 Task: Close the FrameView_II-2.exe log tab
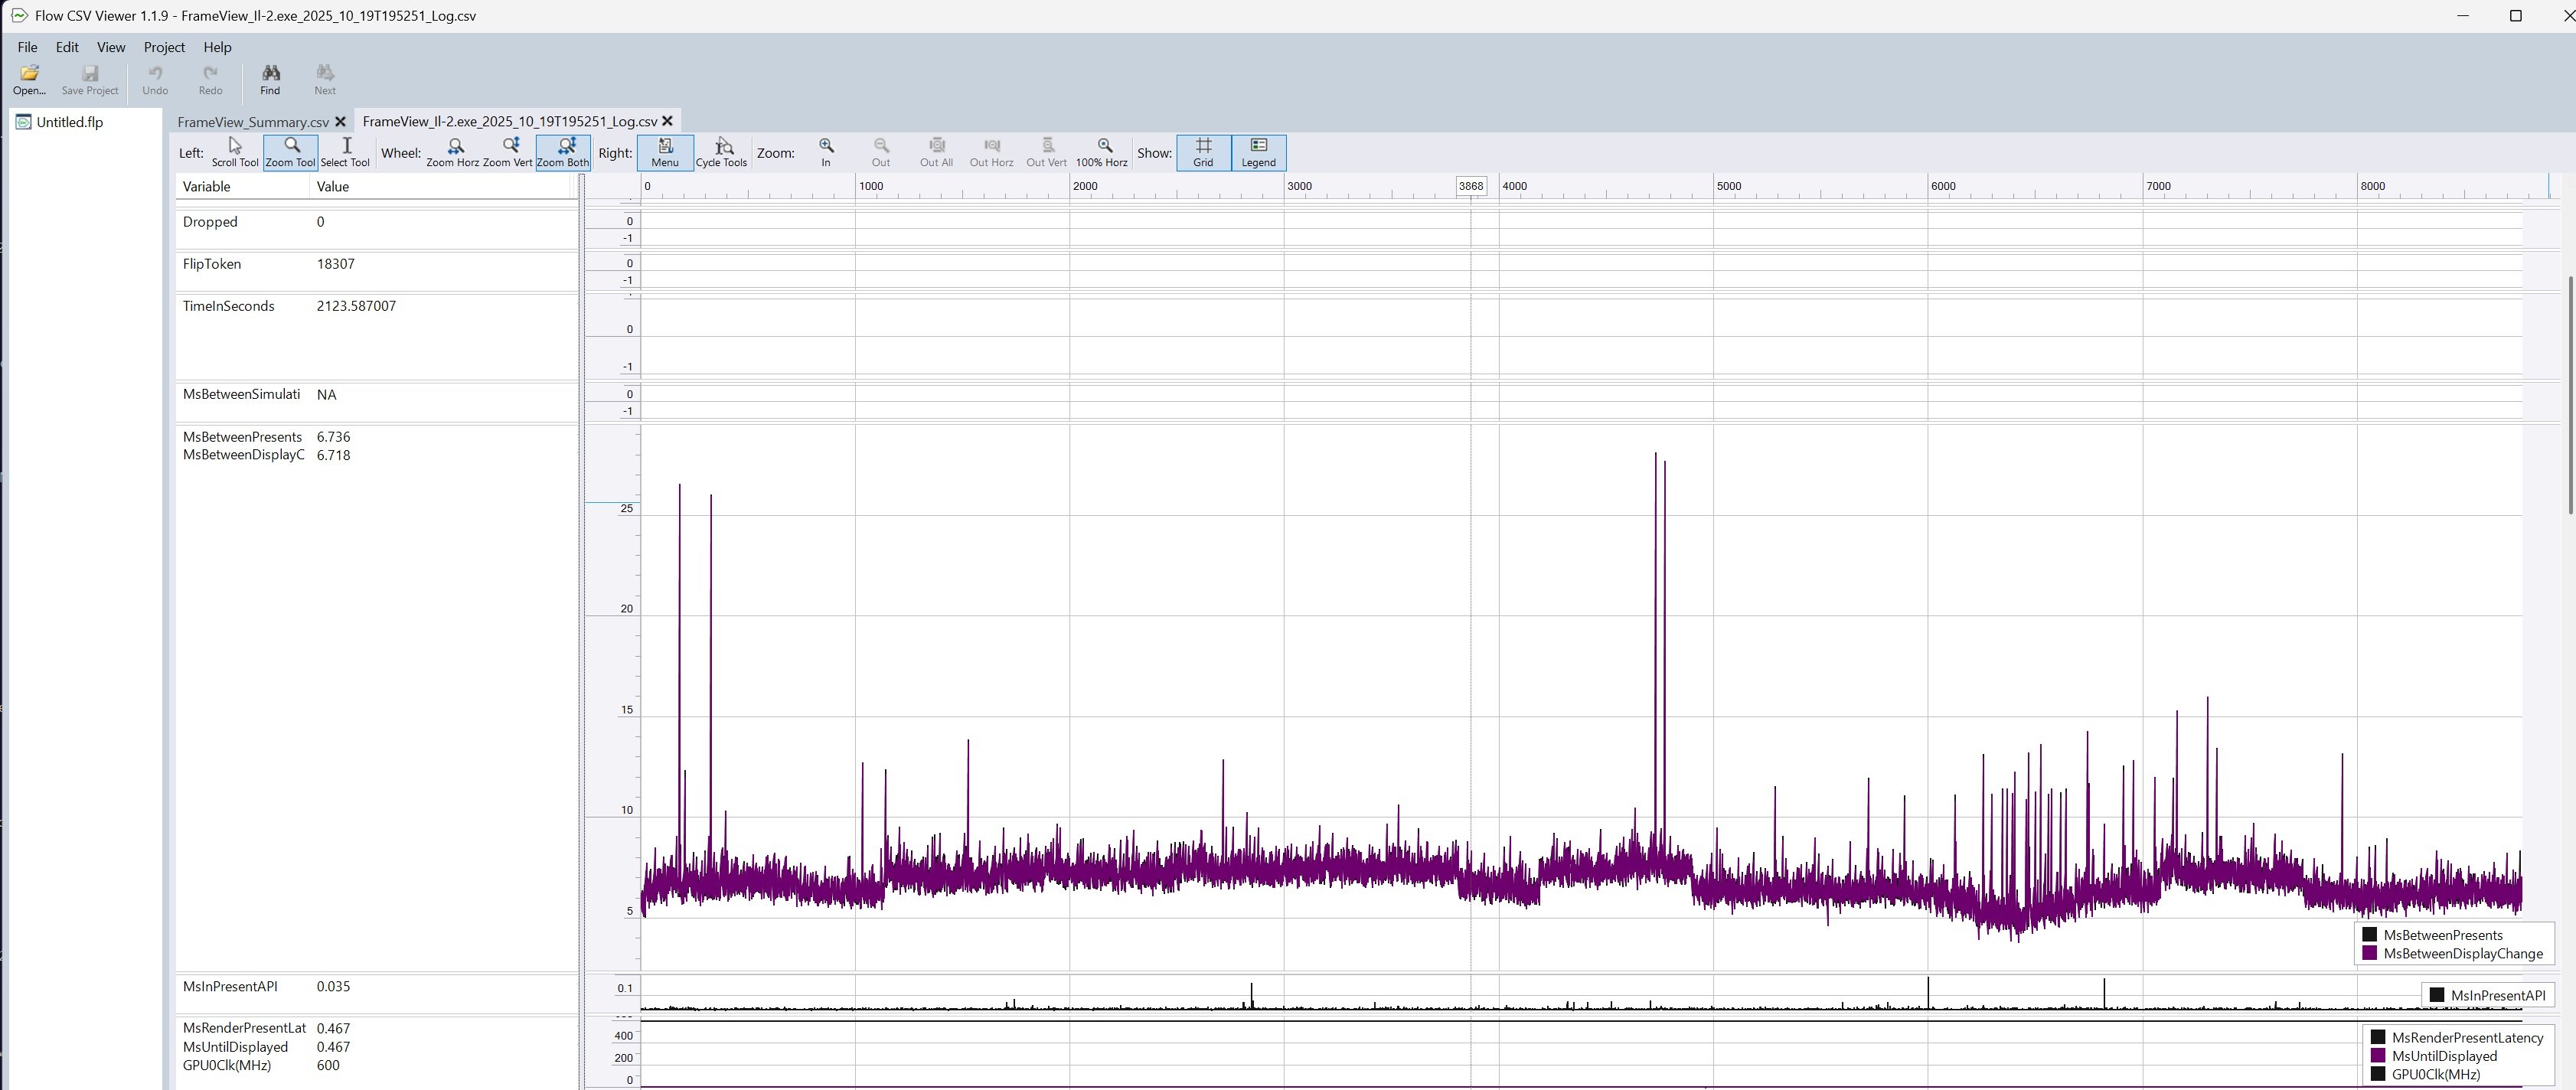pos(668,121)
